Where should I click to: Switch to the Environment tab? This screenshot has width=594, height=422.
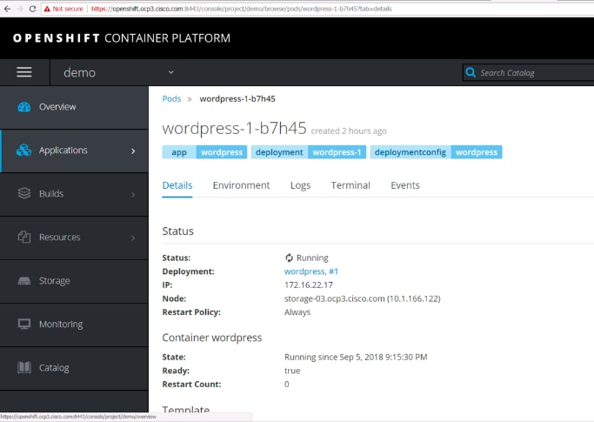(241, 185)
